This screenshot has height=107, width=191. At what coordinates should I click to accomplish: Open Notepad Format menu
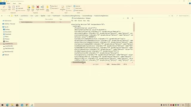click(80, 21)
